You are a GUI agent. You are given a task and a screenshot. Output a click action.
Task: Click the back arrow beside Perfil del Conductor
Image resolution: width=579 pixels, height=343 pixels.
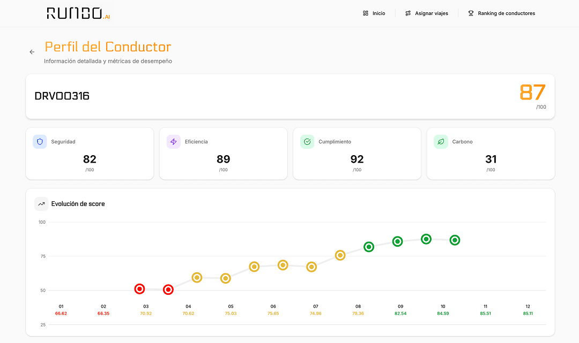[32, 52]
